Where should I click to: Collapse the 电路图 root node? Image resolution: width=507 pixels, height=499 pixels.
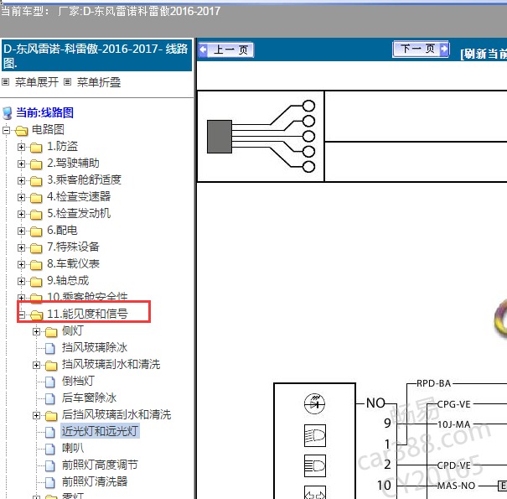click(x=6, y=131)
